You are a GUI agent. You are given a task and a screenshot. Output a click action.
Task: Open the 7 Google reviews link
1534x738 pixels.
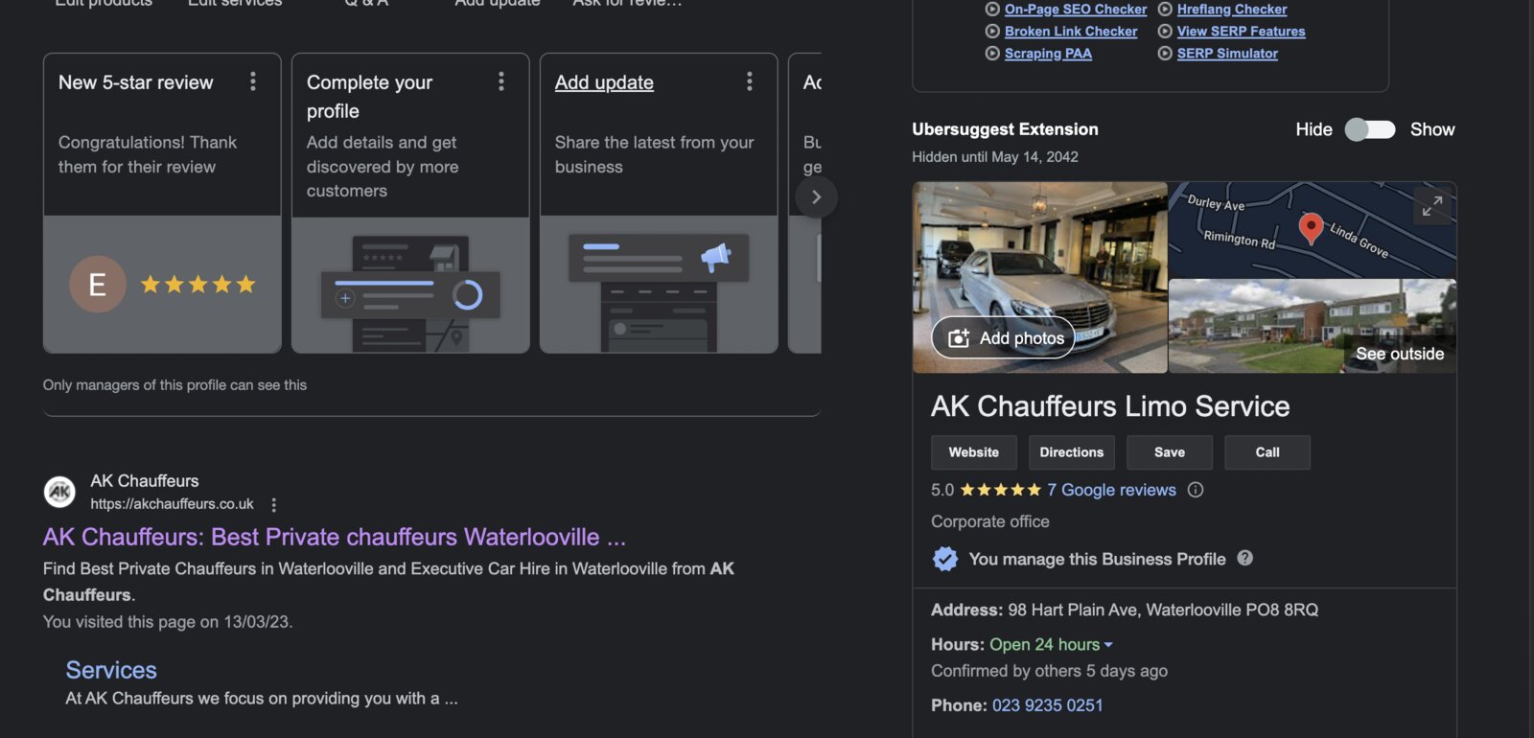pyautogui.click(x=1111, y=490)
